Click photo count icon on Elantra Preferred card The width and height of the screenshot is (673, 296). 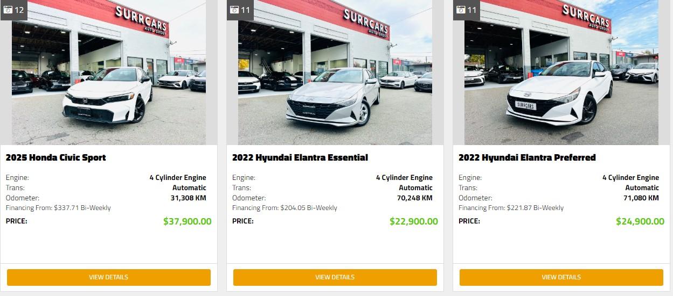pos(466,10)
